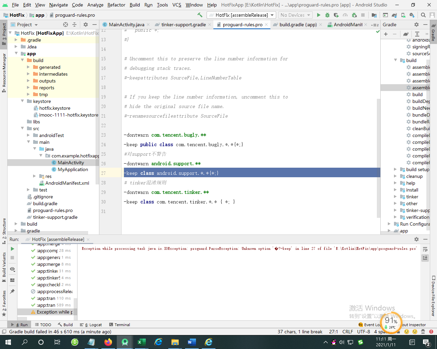437x349 pixels.
Task: Toggle soft-wrap icon in Run console
Action: (425, 249)
